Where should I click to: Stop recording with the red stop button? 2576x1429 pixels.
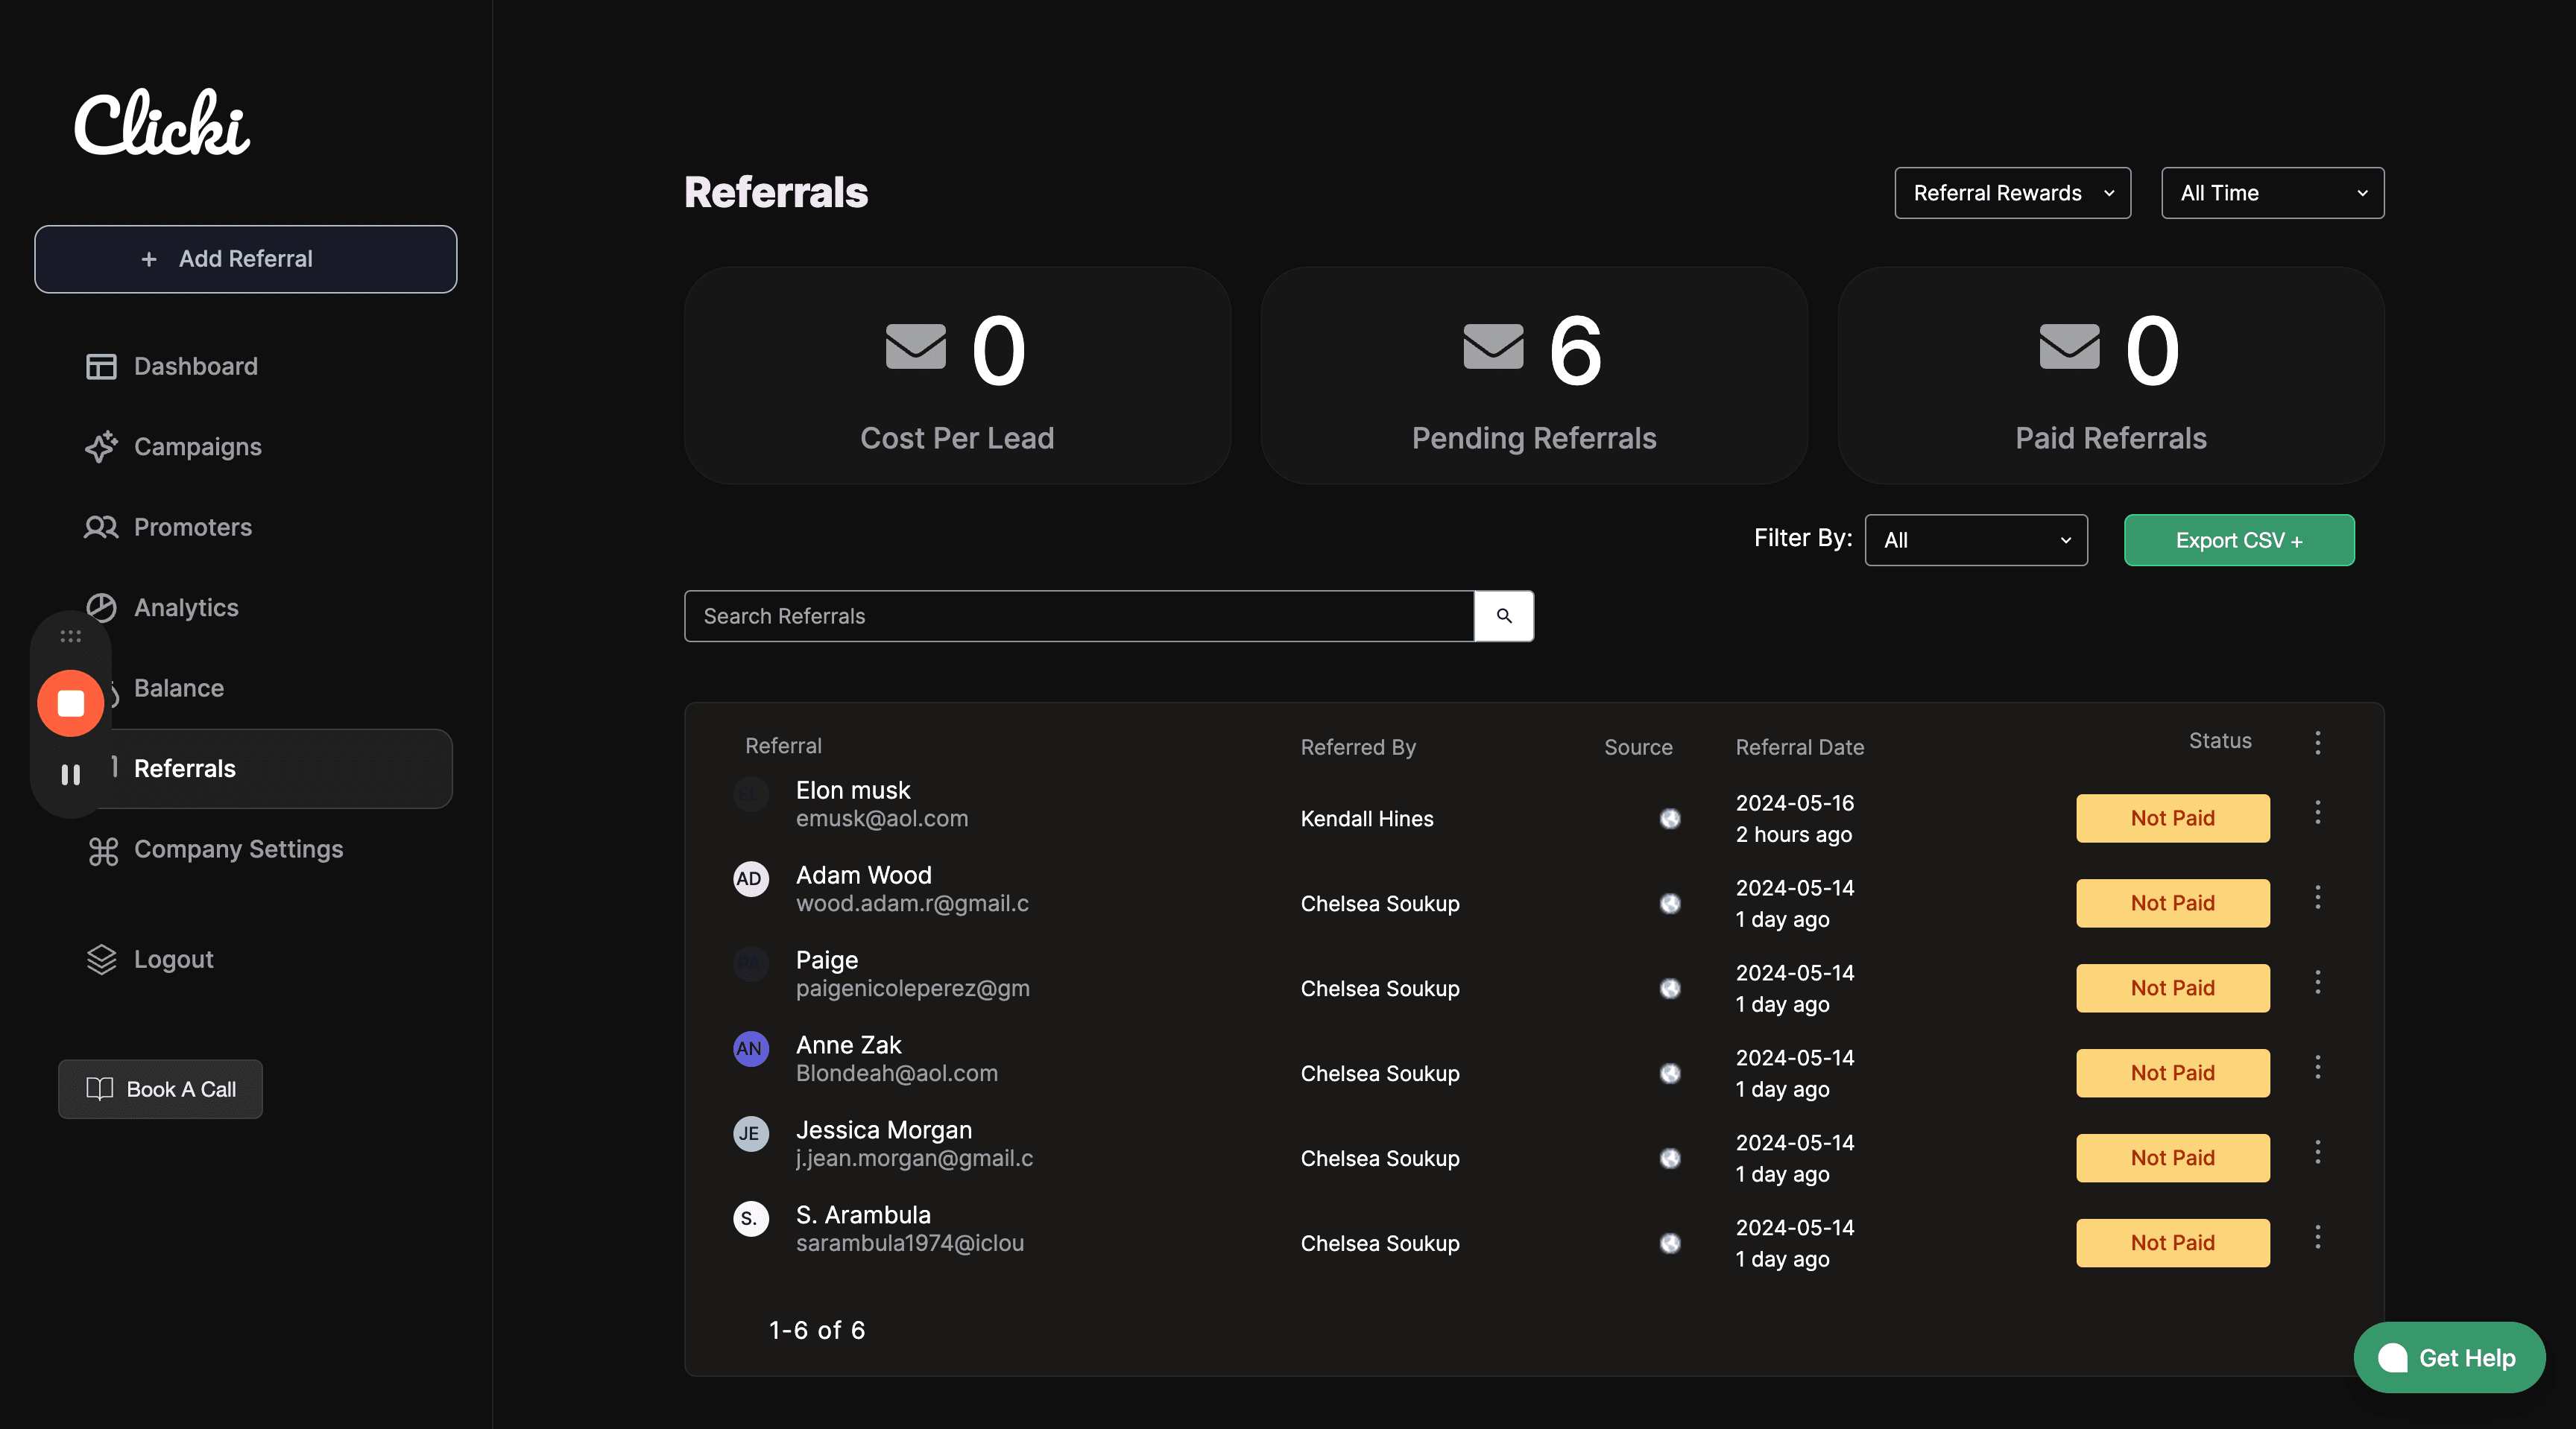pos(70,703)
